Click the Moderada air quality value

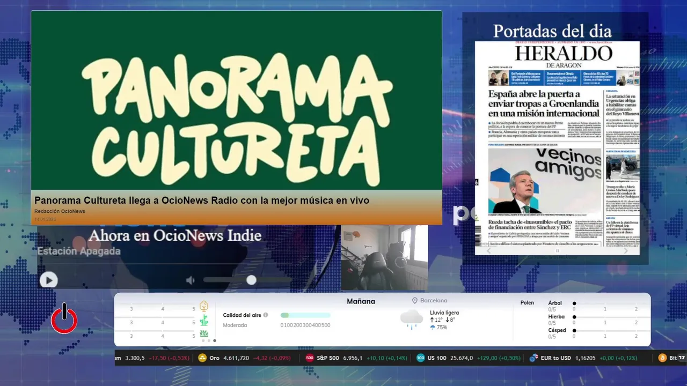click(x=235, y=325)
